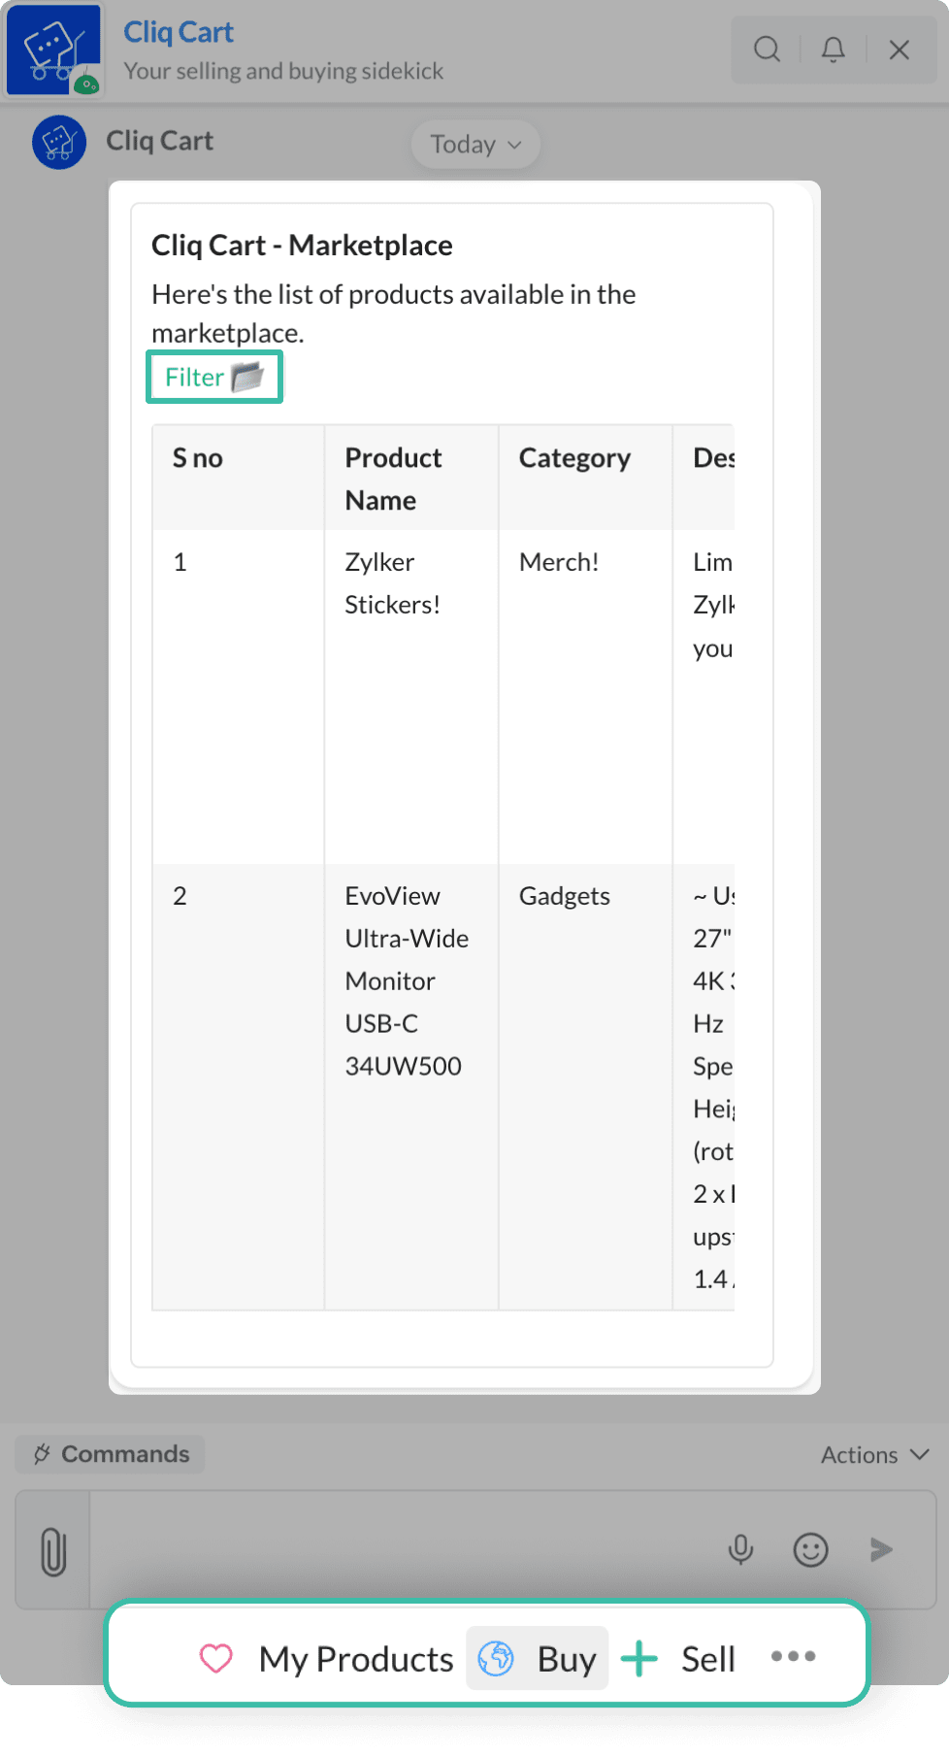Click the search magnifier icon
The width and height of the screenshot is (949, 1757).
pos(767,49)
